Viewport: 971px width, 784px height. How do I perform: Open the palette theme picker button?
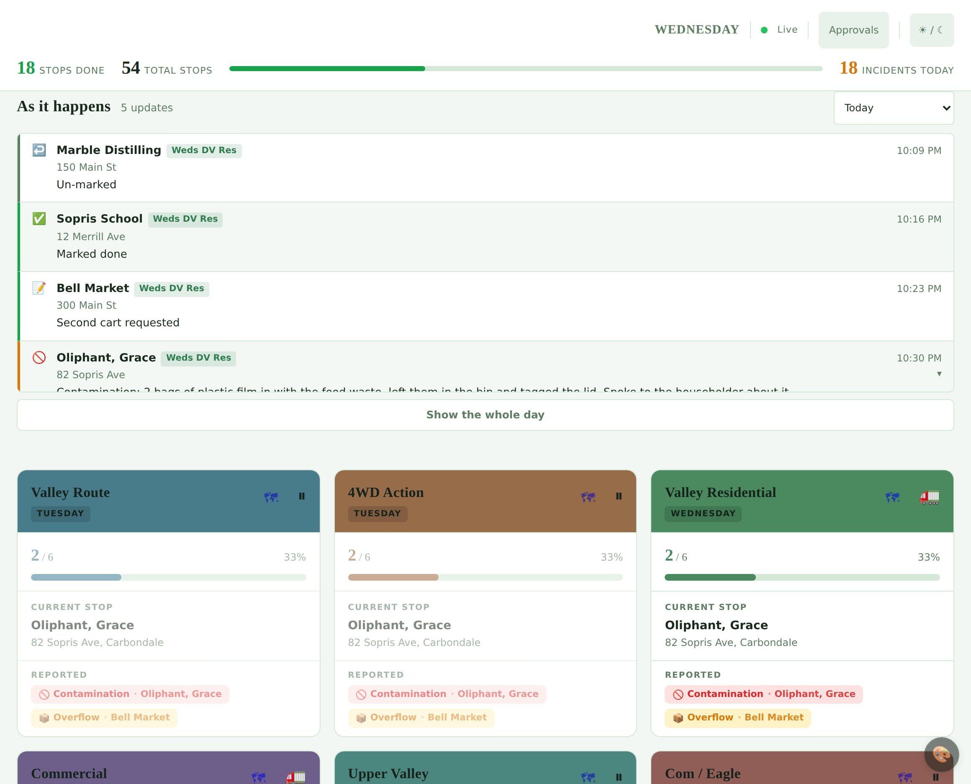click(x=942, y=754)
